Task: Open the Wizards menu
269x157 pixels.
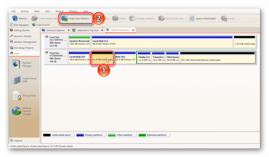Action: point(59,11)
